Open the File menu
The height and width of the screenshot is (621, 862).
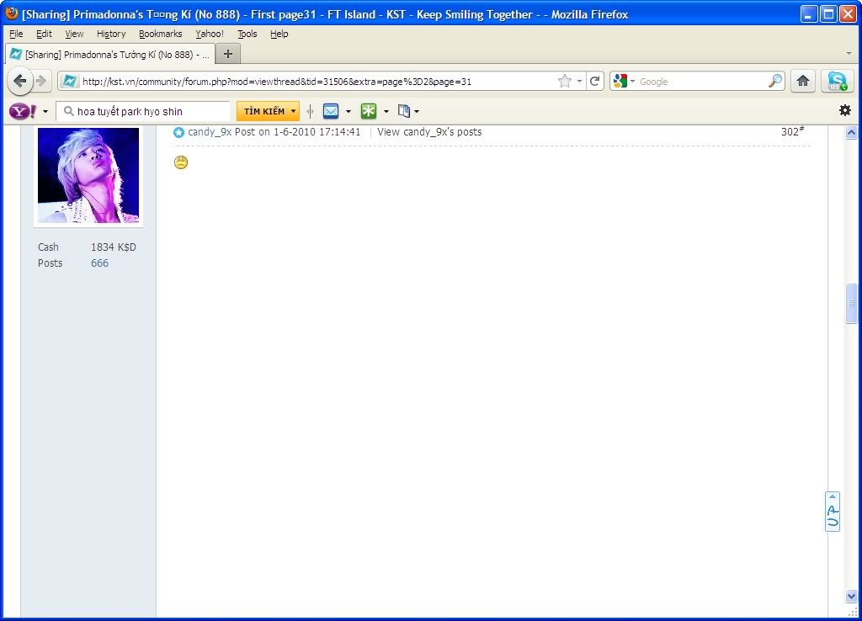tap(16, 34)
